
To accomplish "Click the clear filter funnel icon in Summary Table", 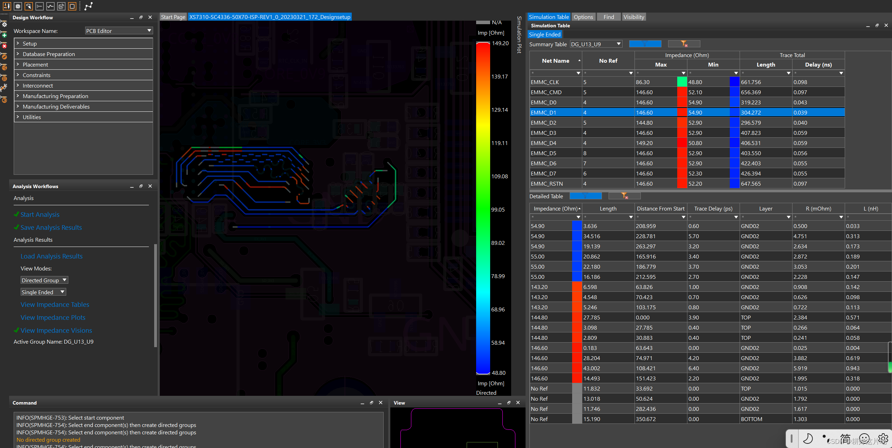I will point(684,44).
